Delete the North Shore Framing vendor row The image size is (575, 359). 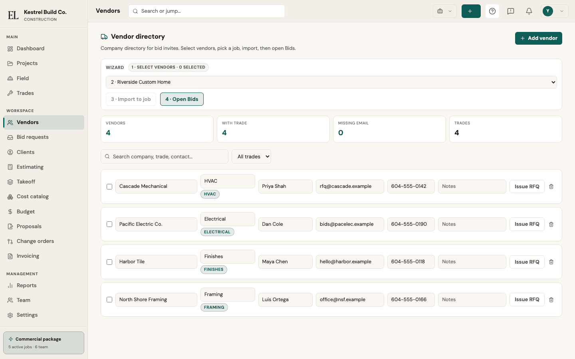pos(551,300)
